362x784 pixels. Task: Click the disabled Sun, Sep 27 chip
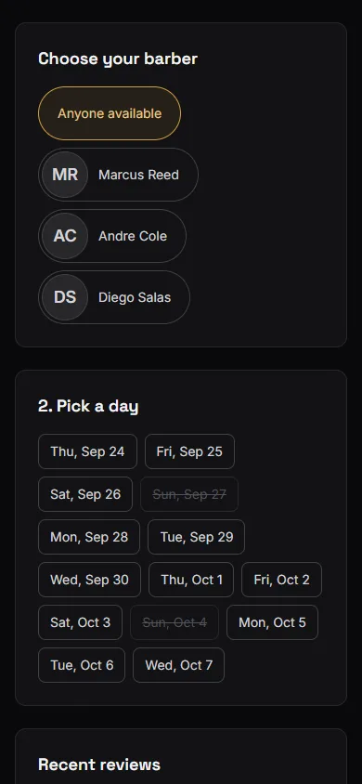click(189, 494)
